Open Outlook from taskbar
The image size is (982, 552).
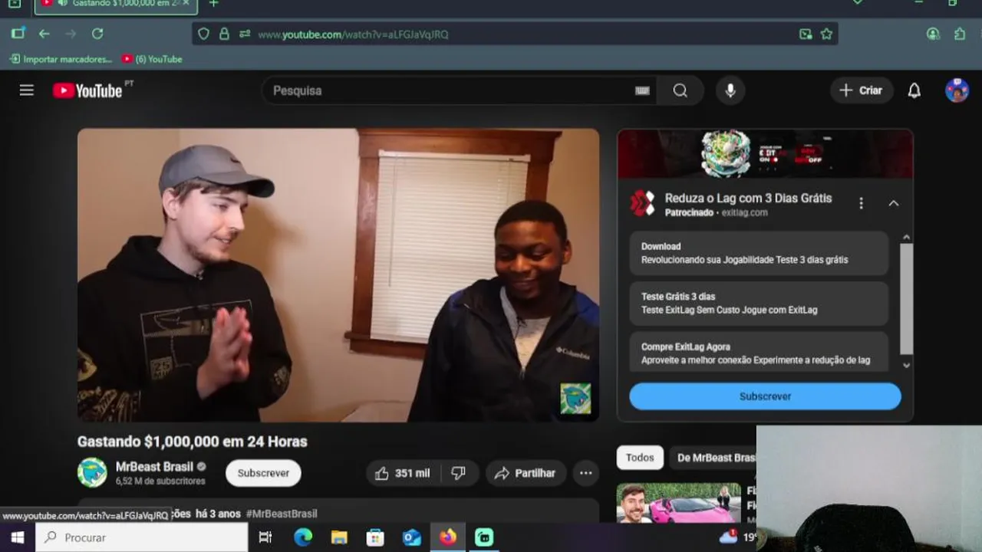[x=412, y=537]
